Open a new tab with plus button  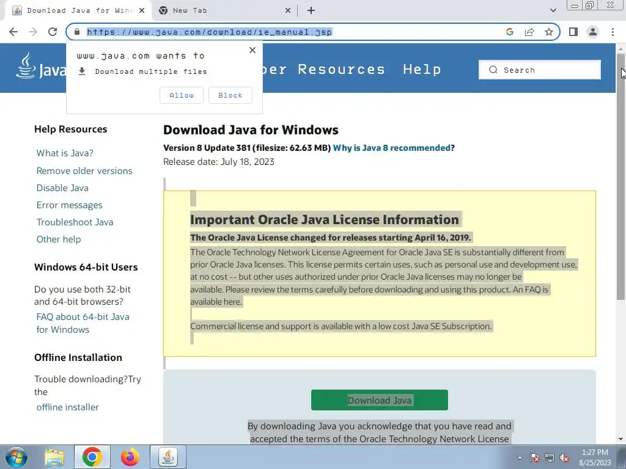311,10
